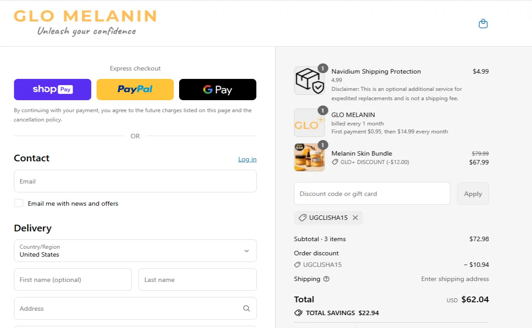The image size is (532, 328).
Task: Click the First name field
Action: tap(72, 279)
